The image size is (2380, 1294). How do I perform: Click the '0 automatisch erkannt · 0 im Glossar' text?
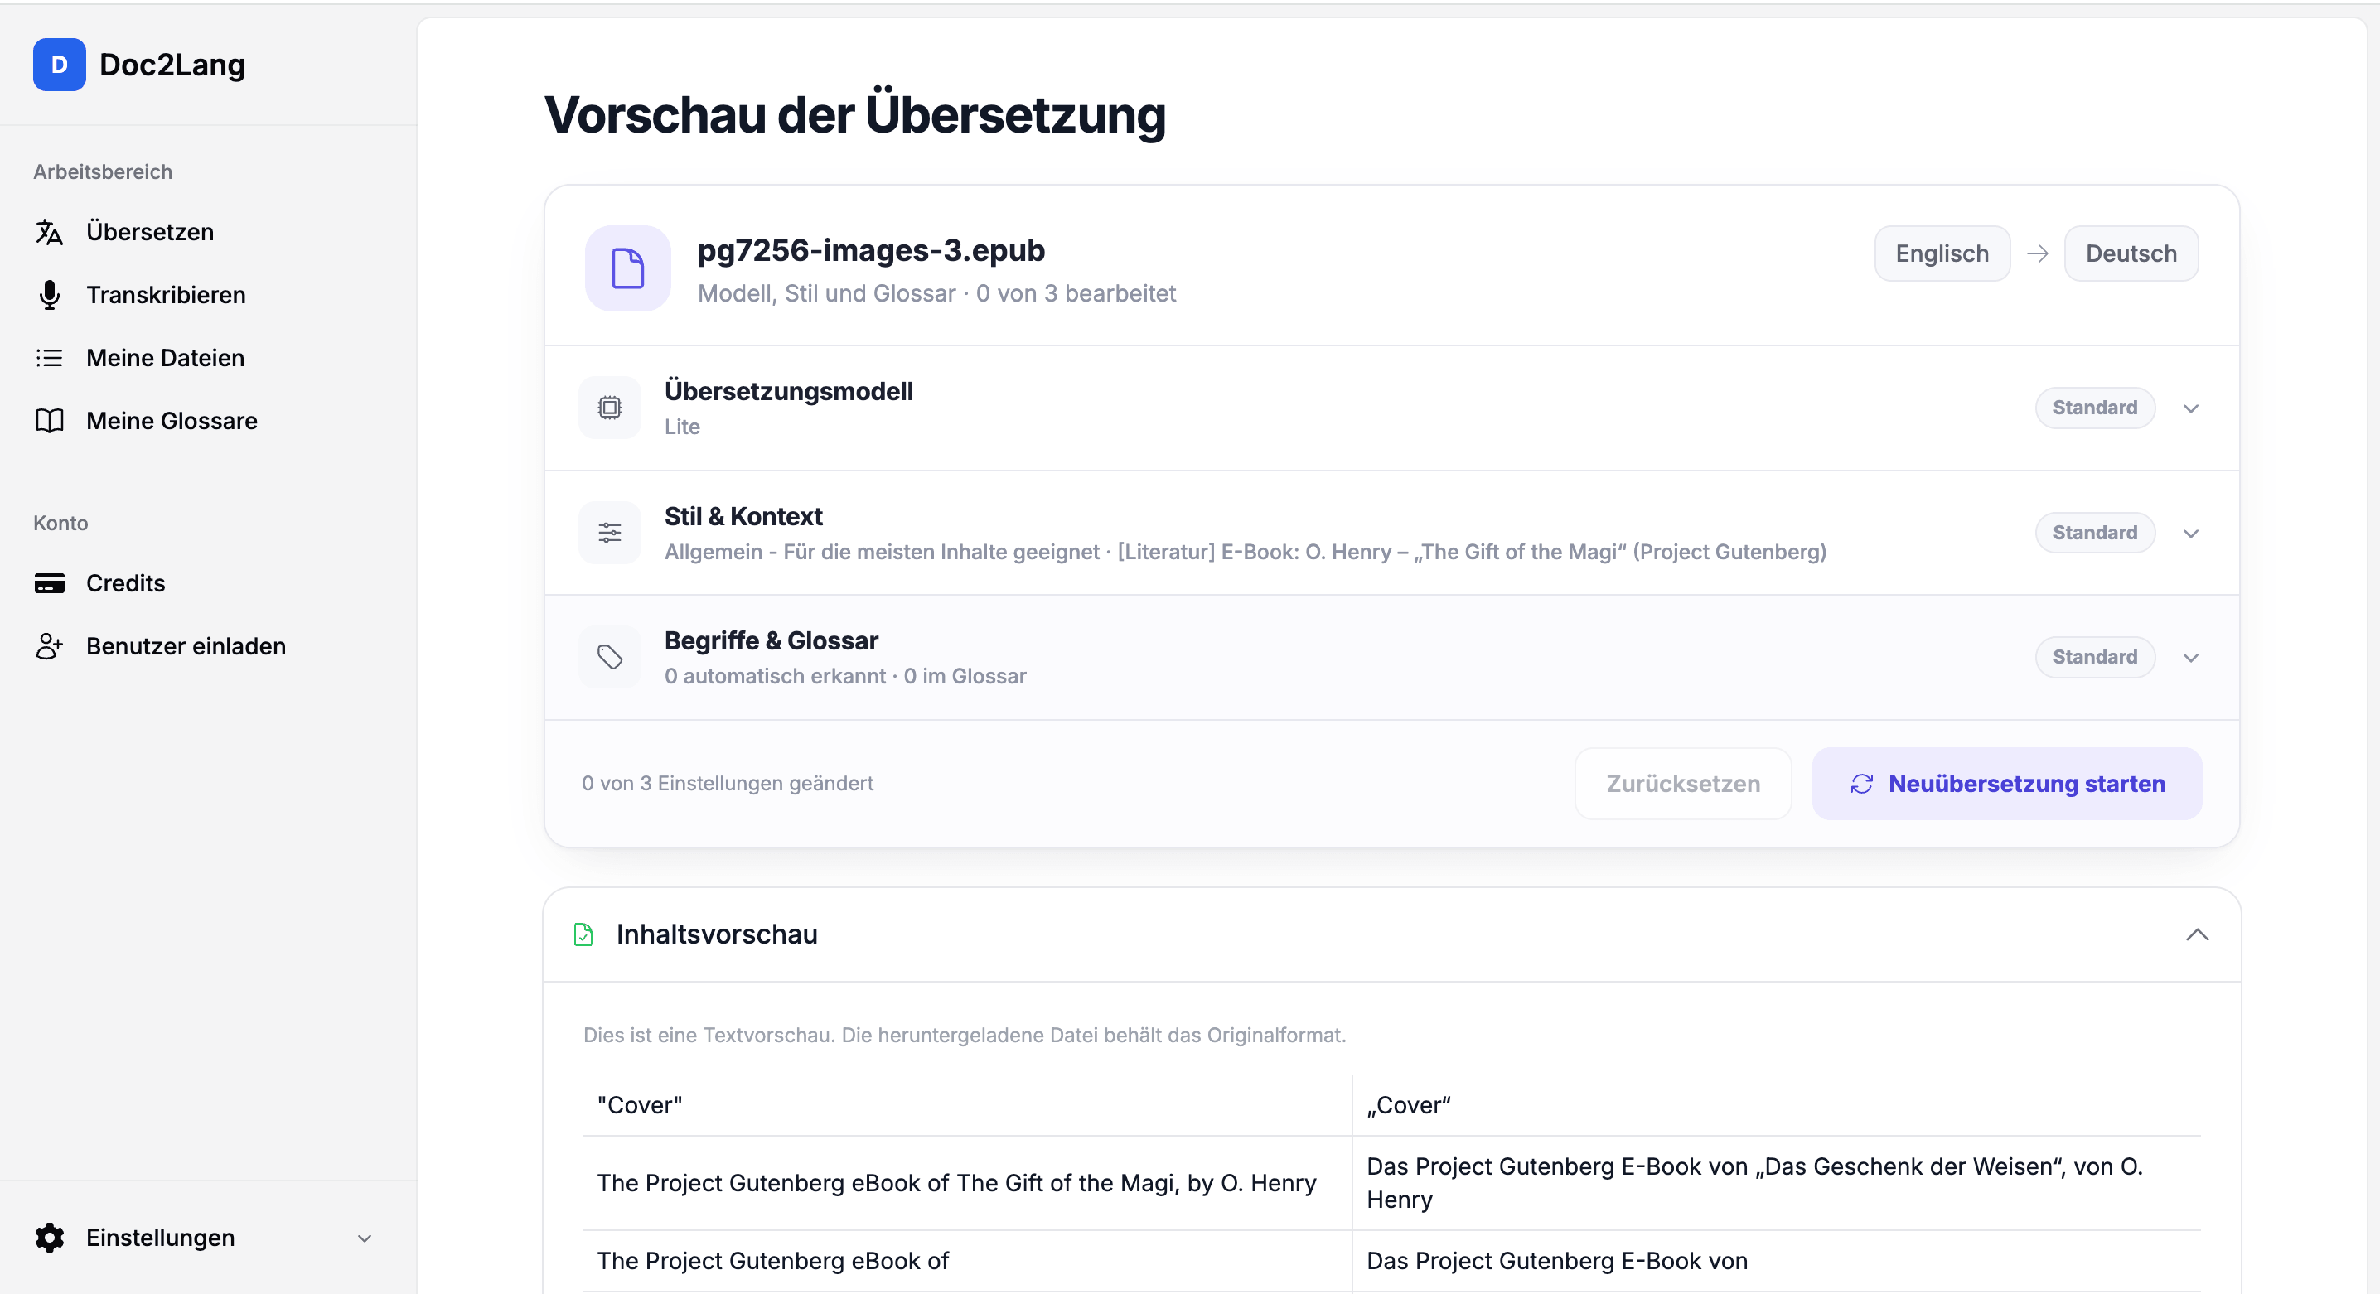[x=844, y=676]
